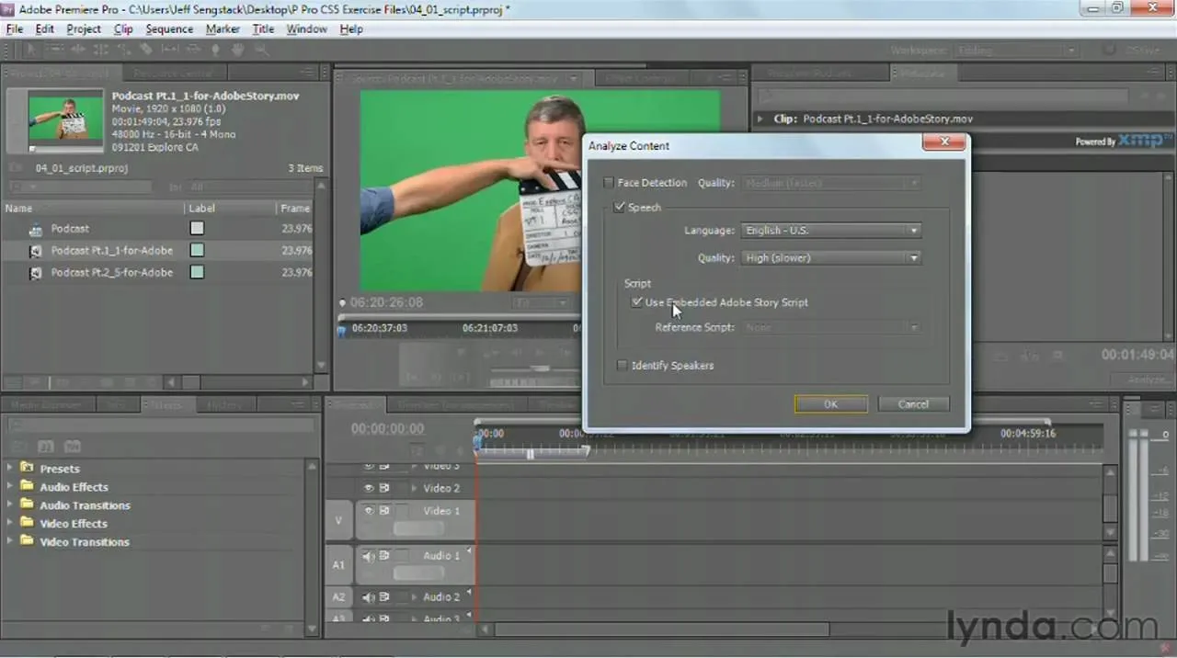The width and height of the screenshot is (1177, 658).
Task: Expand the Audio Effects folder triangle
Action: pos(10,486)
